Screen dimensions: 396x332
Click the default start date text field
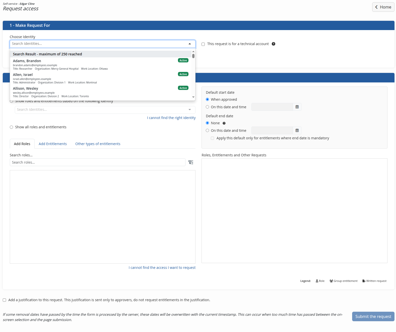[272, 107]
